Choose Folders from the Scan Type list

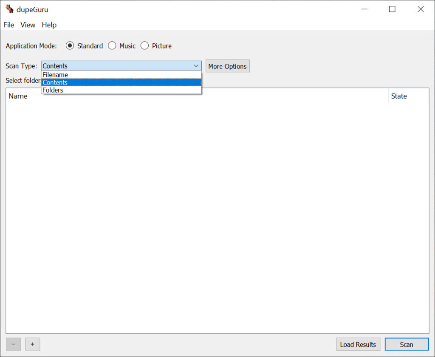(121, 90)
